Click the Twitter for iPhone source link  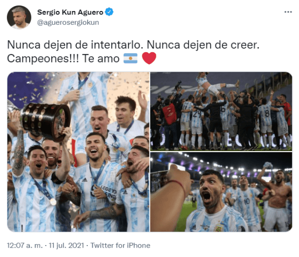click(x=120, y=246)
